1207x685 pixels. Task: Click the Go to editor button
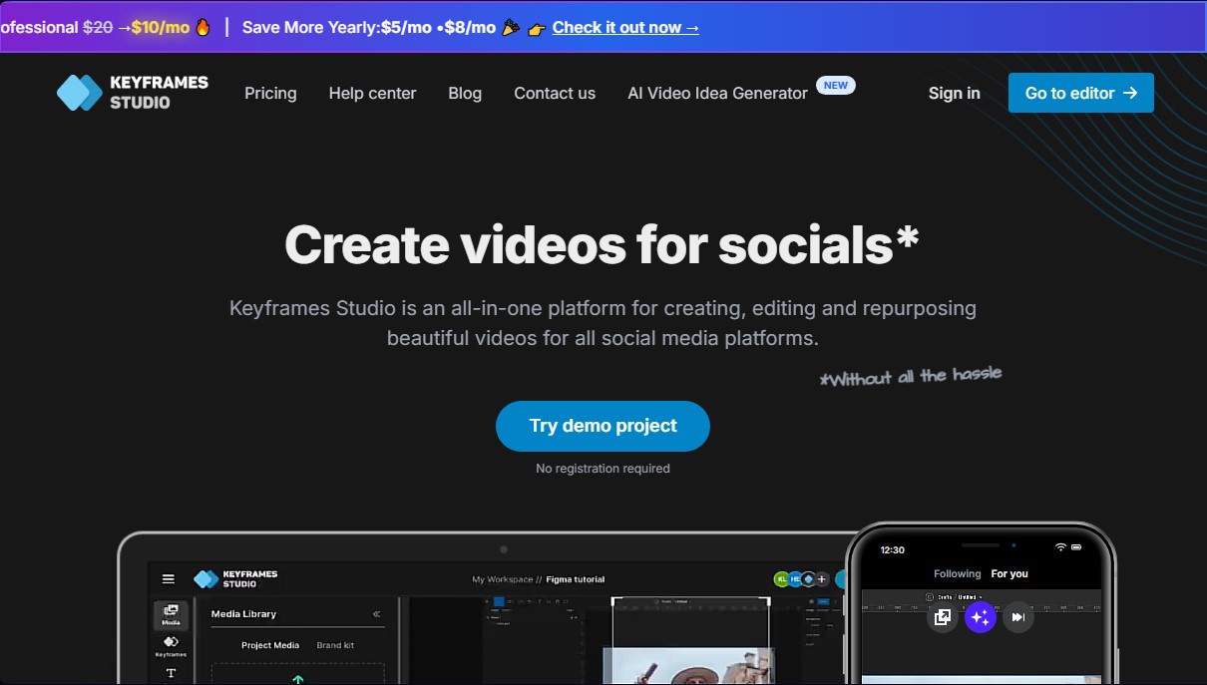(x=1081, y=93)
